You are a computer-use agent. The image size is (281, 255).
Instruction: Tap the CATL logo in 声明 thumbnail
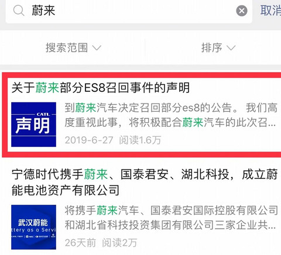coord(43,114)
